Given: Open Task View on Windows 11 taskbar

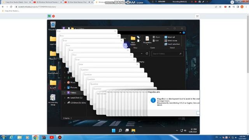Looking at the screenshot, I should [x=127, y=131].
